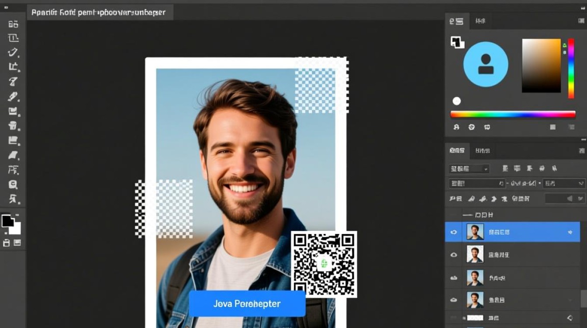Click the topmost tool in the left toolbar
The image size is (587, 328).
pyautogui.click(x=13, y=24)
